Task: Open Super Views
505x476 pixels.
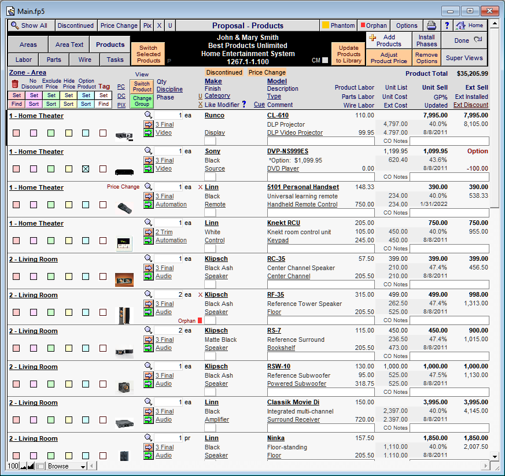Action: pos(464,58)
